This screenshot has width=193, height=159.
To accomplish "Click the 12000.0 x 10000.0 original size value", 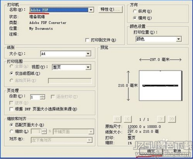I will 144,127.
